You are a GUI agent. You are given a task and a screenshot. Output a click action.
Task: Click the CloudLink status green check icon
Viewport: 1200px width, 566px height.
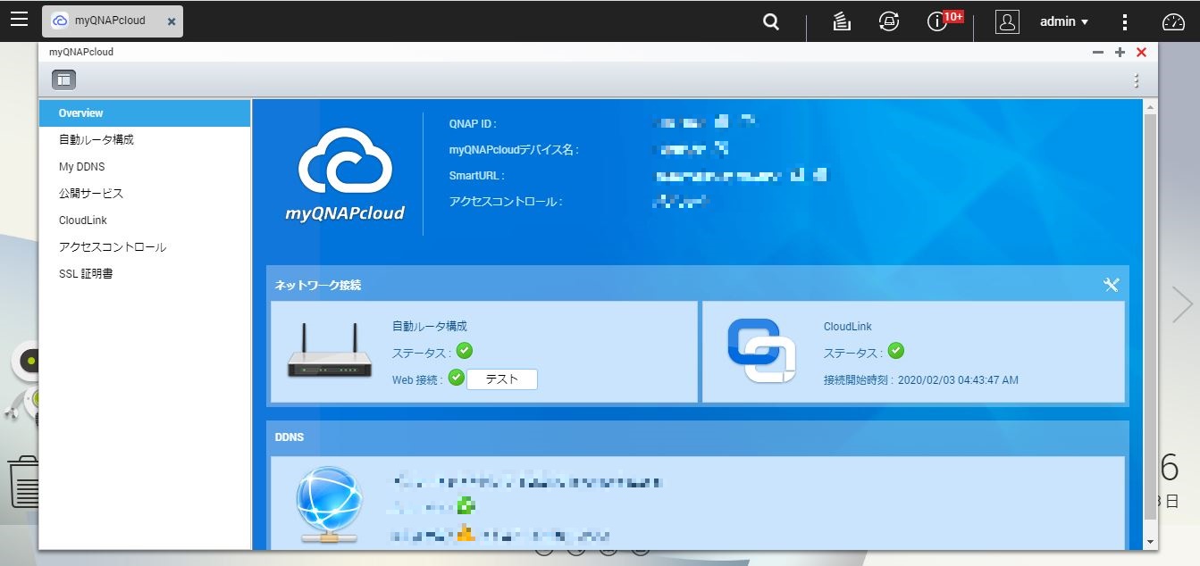tap(895, 351)
